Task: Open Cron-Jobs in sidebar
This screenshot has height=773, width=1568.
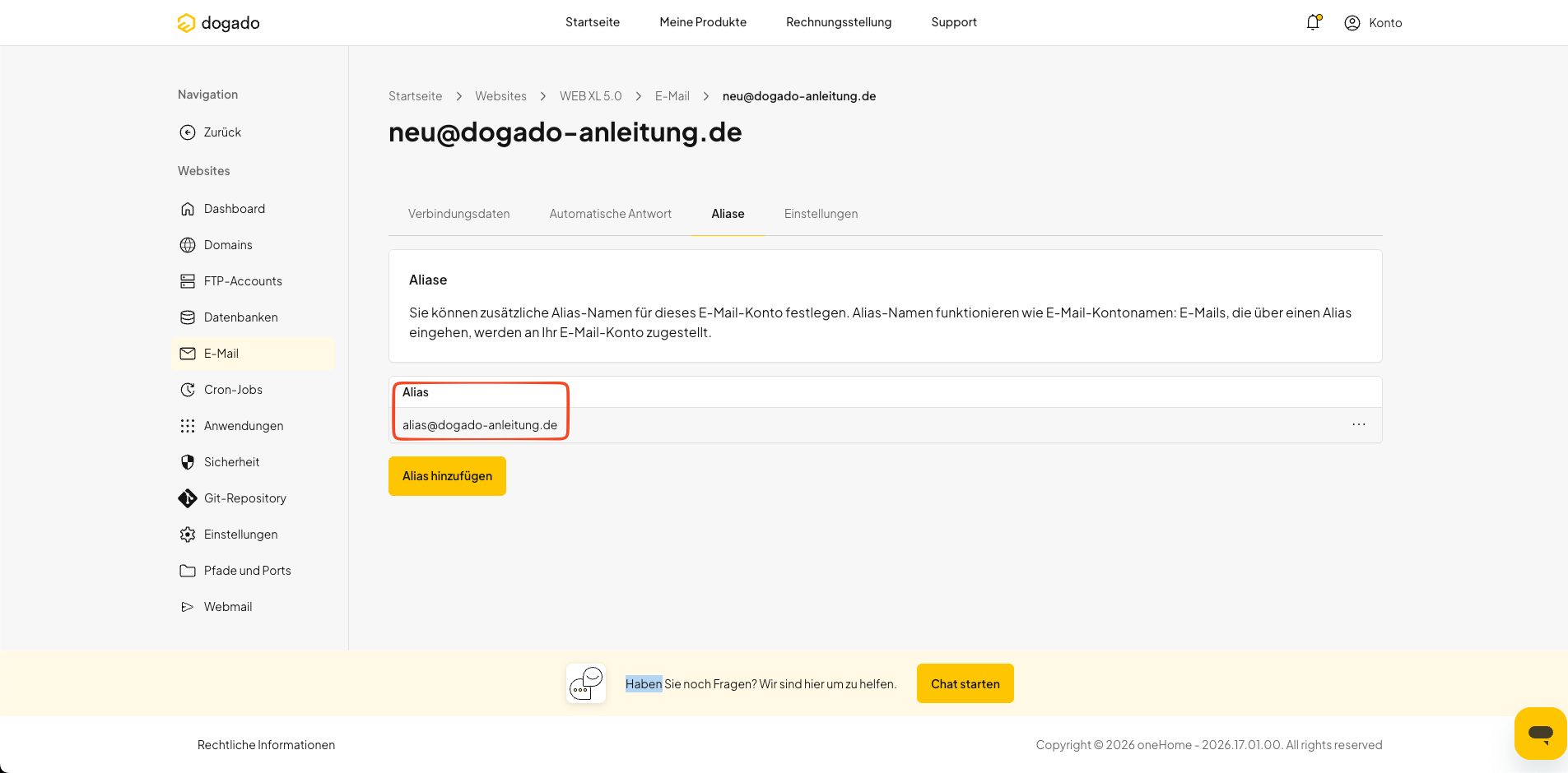Action: 233,390
